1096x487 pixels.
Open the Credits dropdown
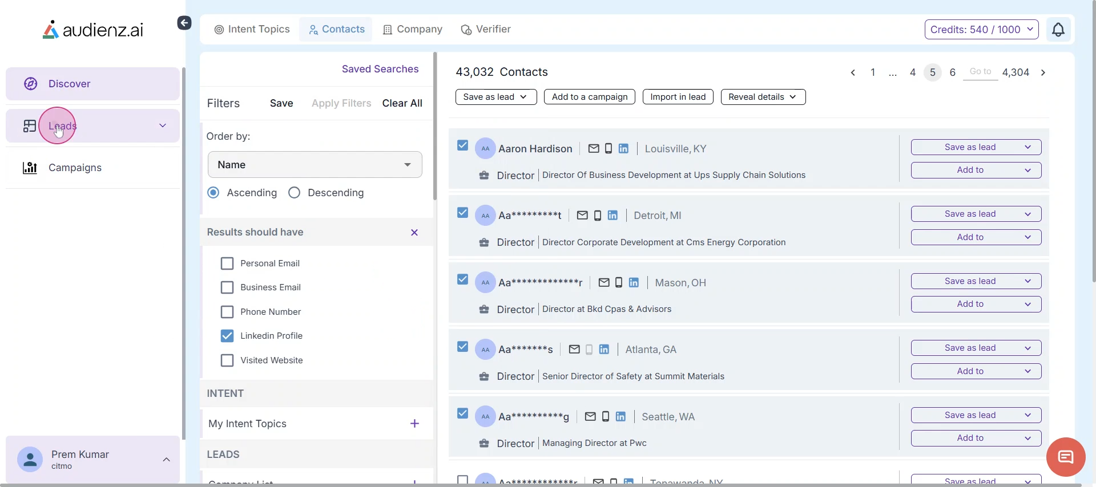point(982,30)
